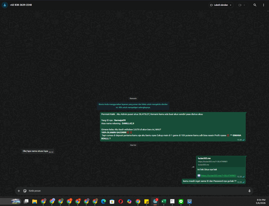Viewport: 269px width, 206px height.
Task: Launch Opera browser from the taskbar
Action: [x=121, y=202]
